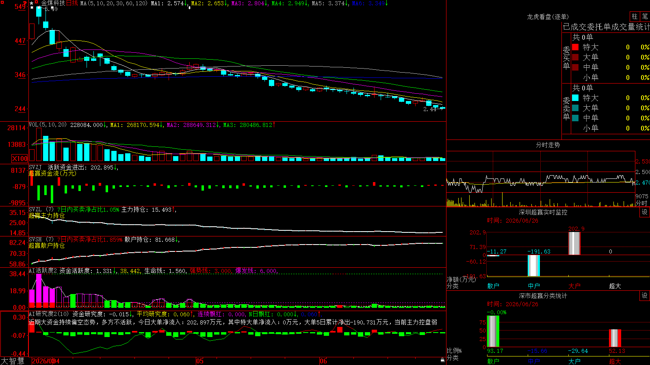Click the 已成交委托单成交量统计 header
Viewport: 650px width, 365px height.
click(606, 27)
